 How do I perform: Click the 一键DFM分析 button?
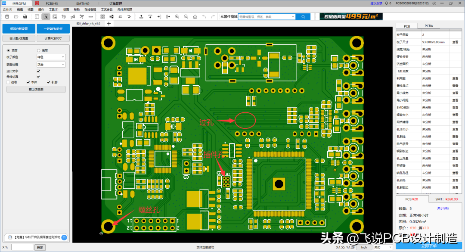tap(53, 29)
